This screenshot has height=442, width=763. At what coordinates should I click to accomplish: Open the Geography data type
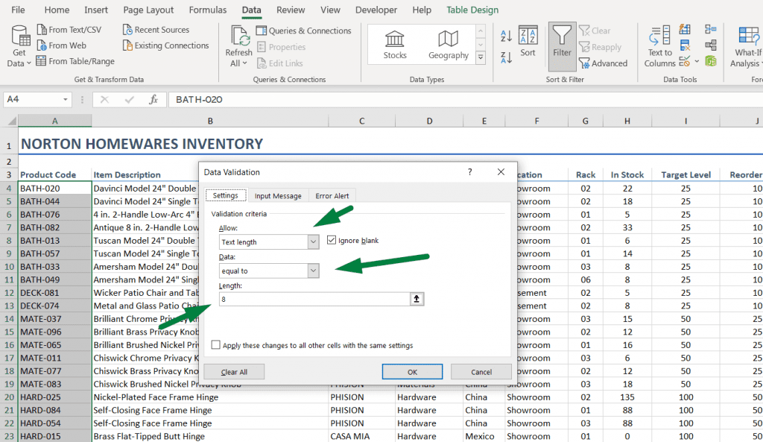tap(448, 43)
